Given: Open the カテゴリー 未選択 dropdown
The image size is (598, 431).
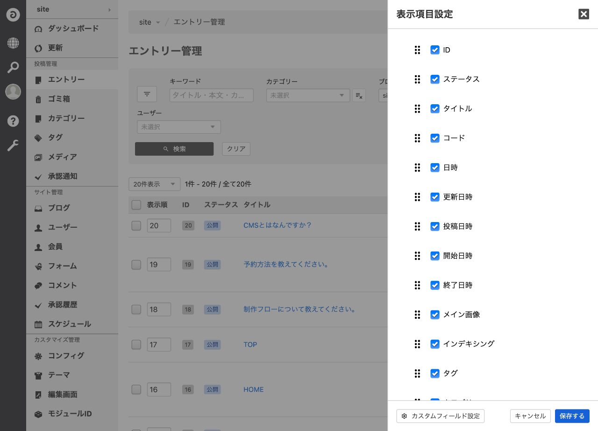Looking at the screenshot, I should click(x=307, y=95).
